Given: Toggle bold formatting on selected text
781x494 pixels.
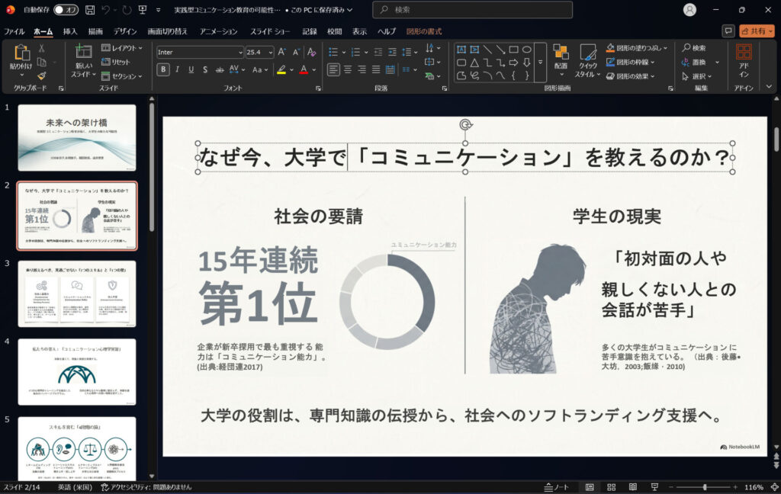Looking at the screenshot, I should click(162, 69).
